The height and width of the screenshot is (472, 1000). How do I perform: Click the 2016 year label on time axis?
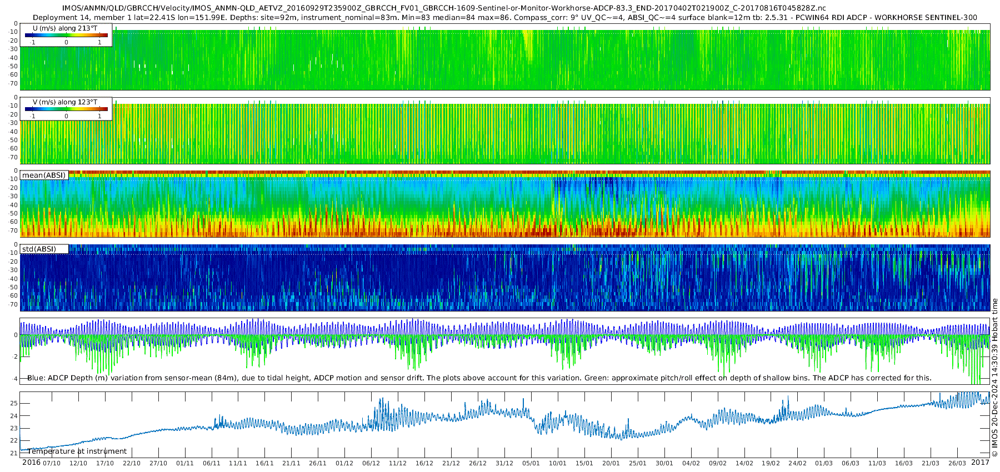31,463
